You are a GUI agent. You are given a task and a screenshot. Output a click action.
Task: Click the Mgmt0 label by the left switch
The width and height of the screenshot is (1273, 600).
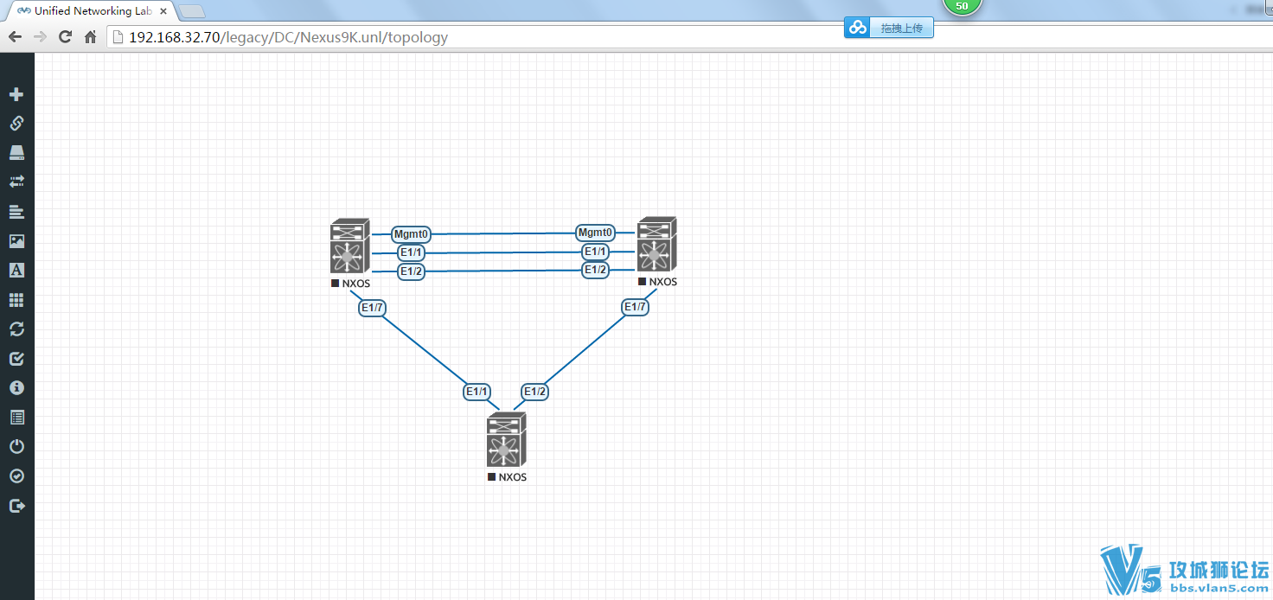coord(412,234)
